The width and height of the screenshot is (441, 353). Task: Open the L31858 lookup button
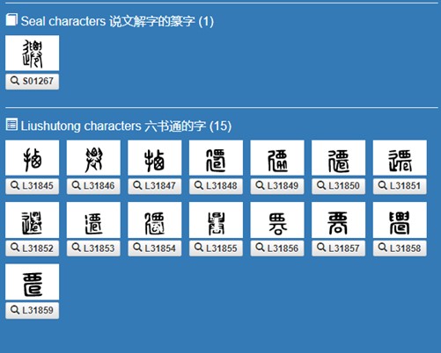tap(400, 249)
